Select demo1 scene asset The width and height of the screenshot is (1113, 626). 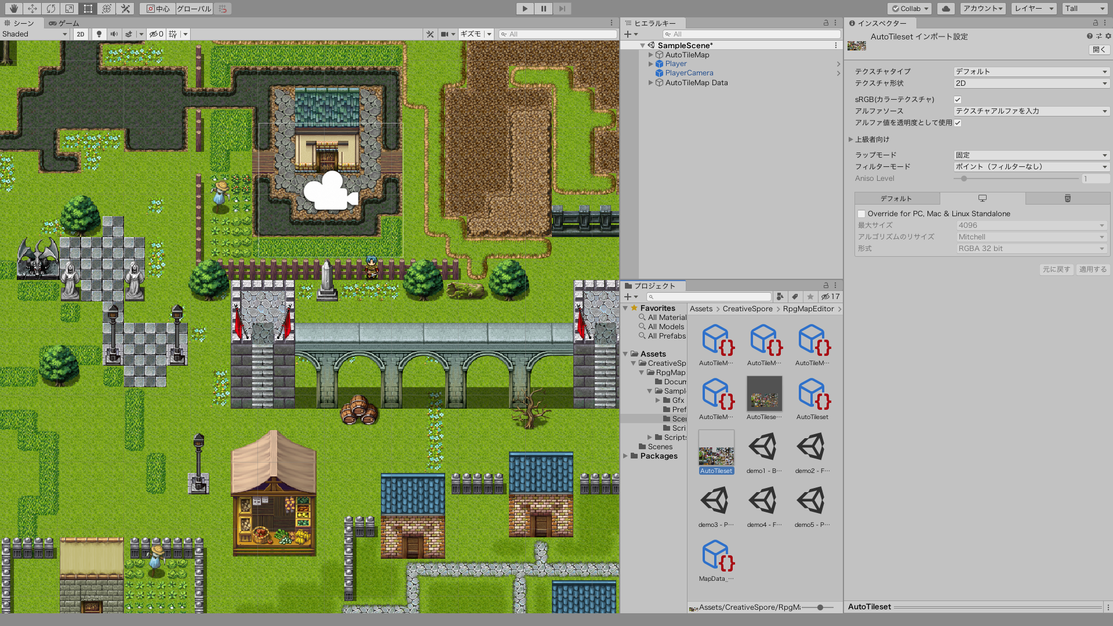click(x=764, y=447)
